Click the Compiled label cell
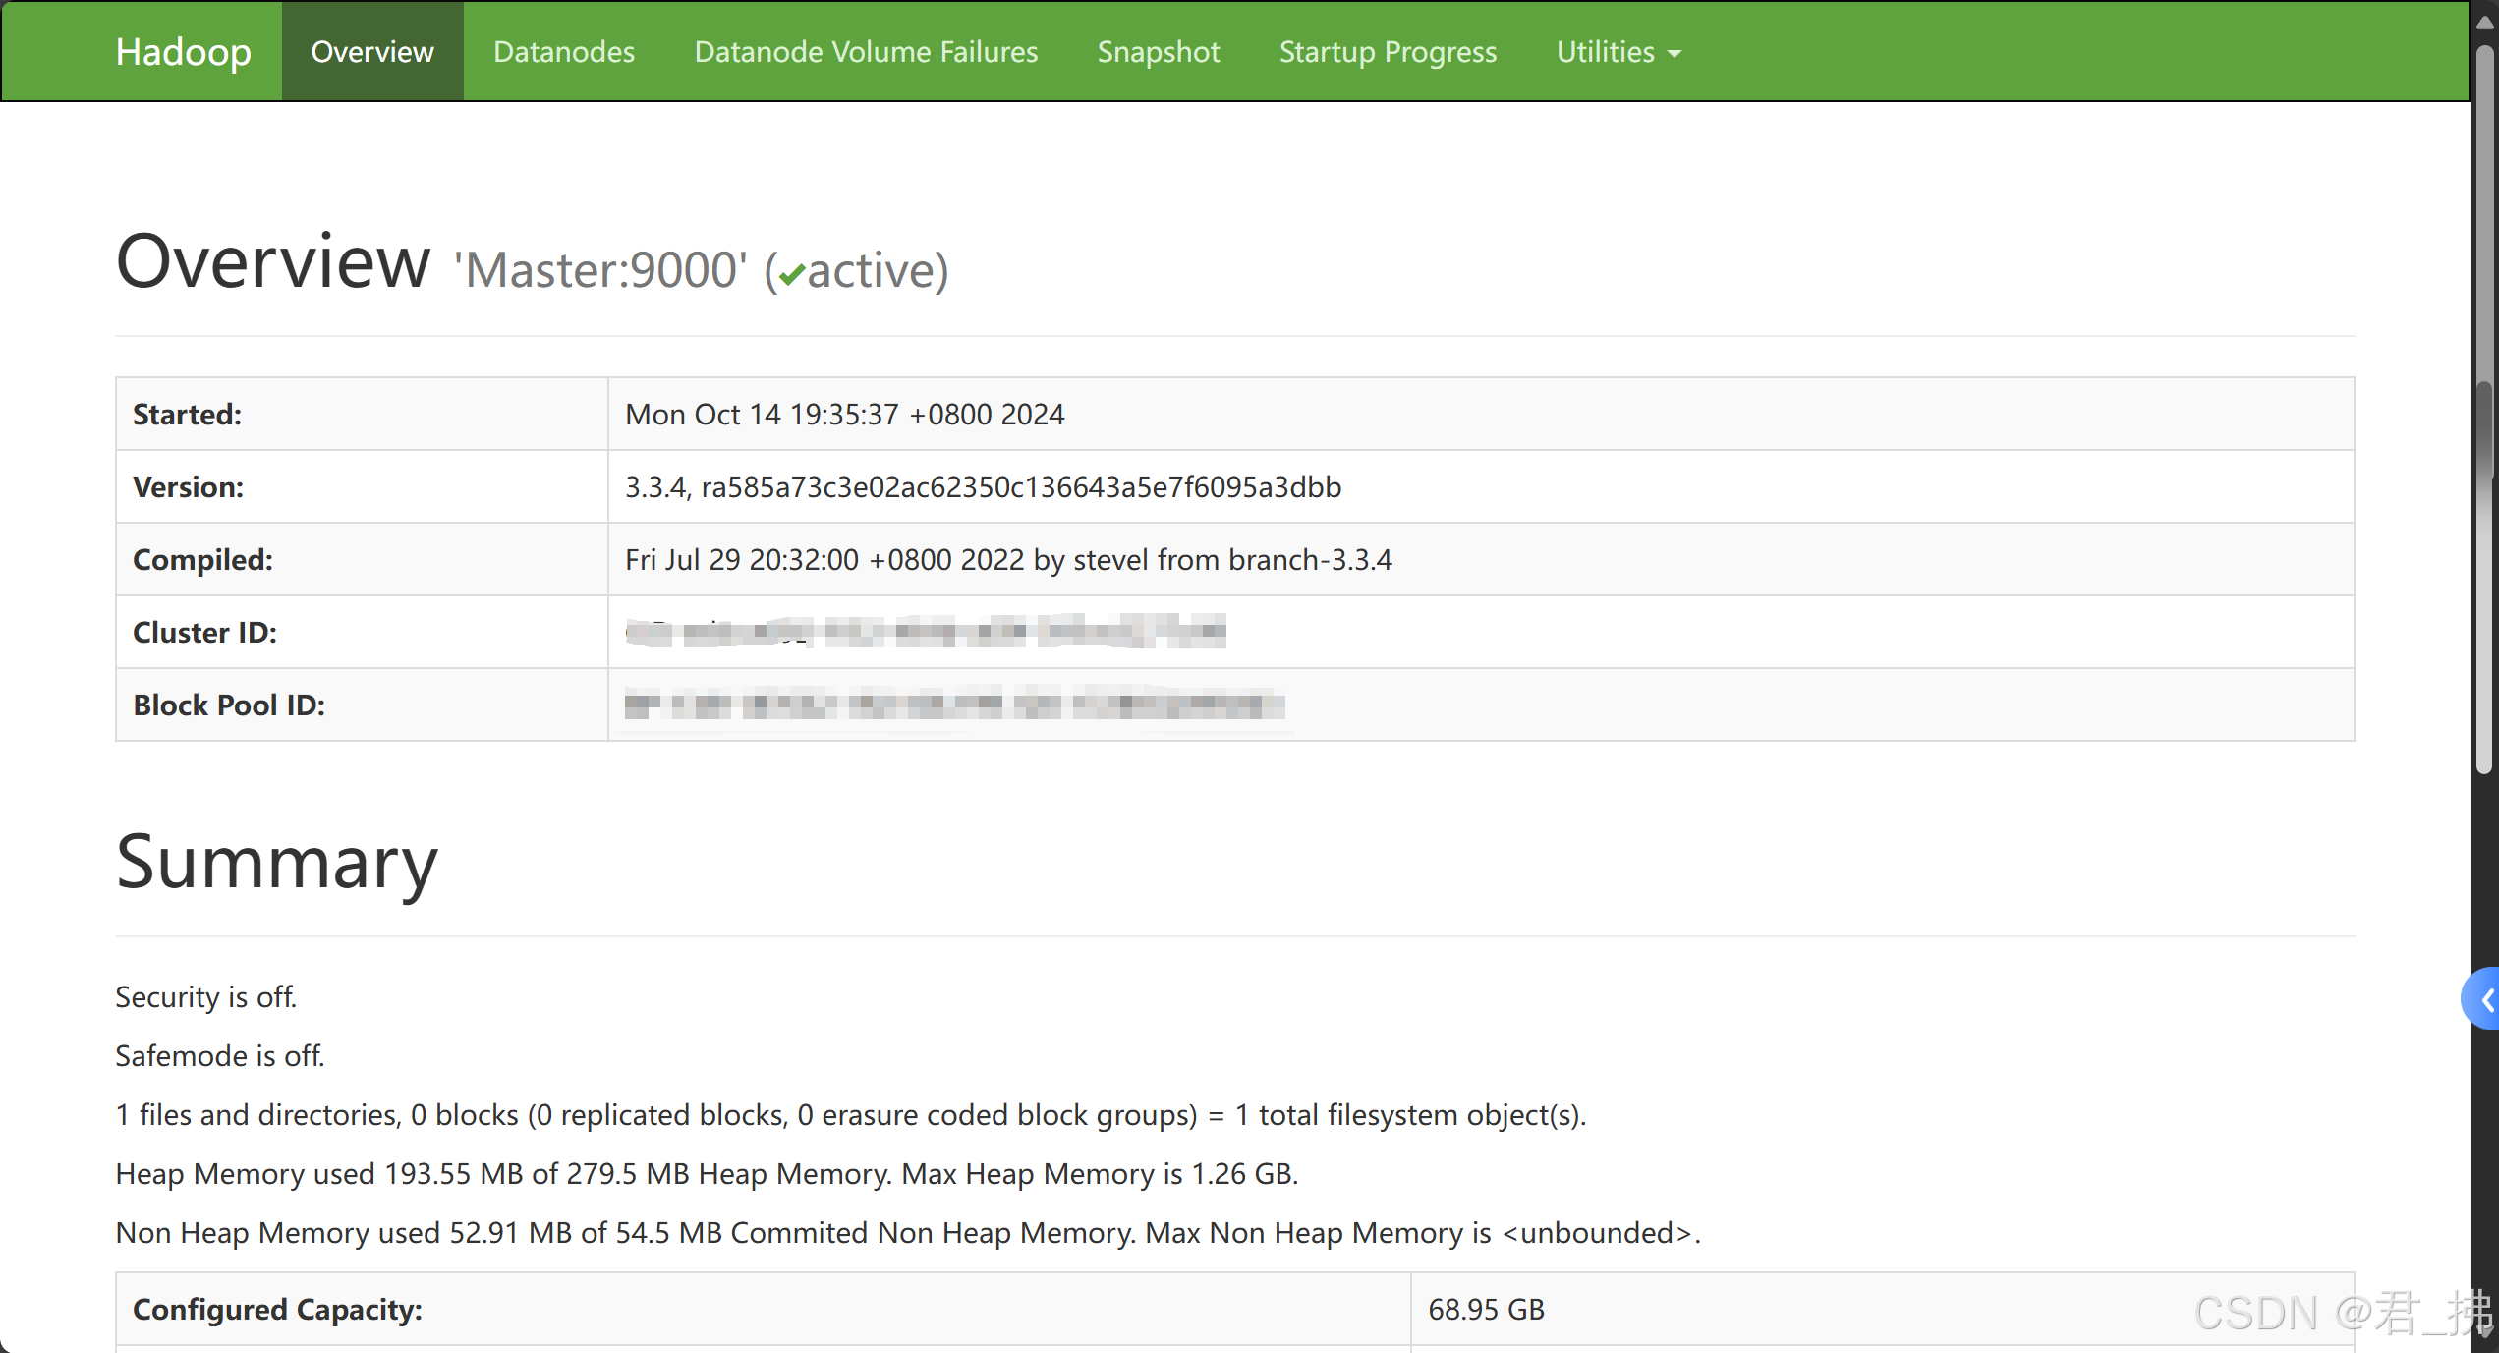Image resolution: width=2499 pixels, height=1353 pixels. click(x=362, y=560)
